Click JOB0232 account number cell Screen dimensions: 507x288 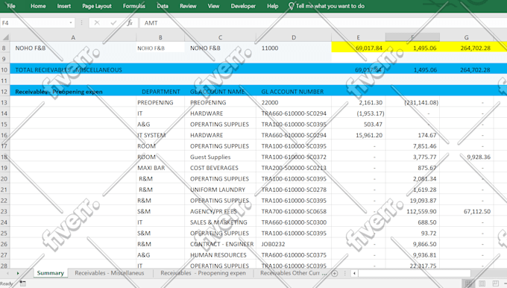pos(294,244)
